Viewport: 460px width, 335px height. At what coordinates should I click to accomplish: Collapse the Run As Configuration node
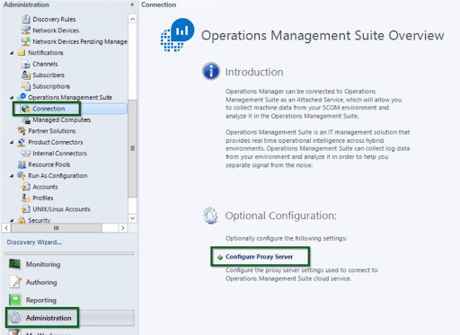[x=12, y=176]
